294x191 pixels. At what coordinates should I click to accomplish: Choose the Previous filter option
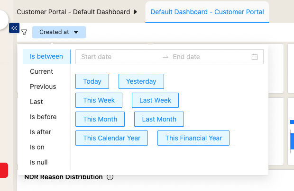(x=43, y=87)
